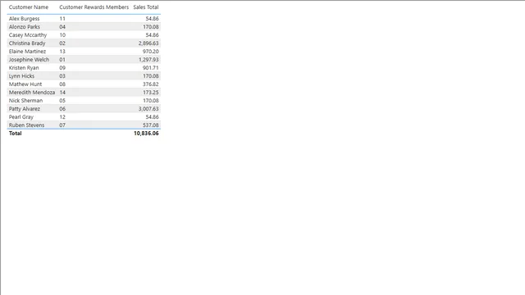Click rewards member number 06 for Patty Alvarez
This screenshot has width=525, height=295.
tap(62, 109)
